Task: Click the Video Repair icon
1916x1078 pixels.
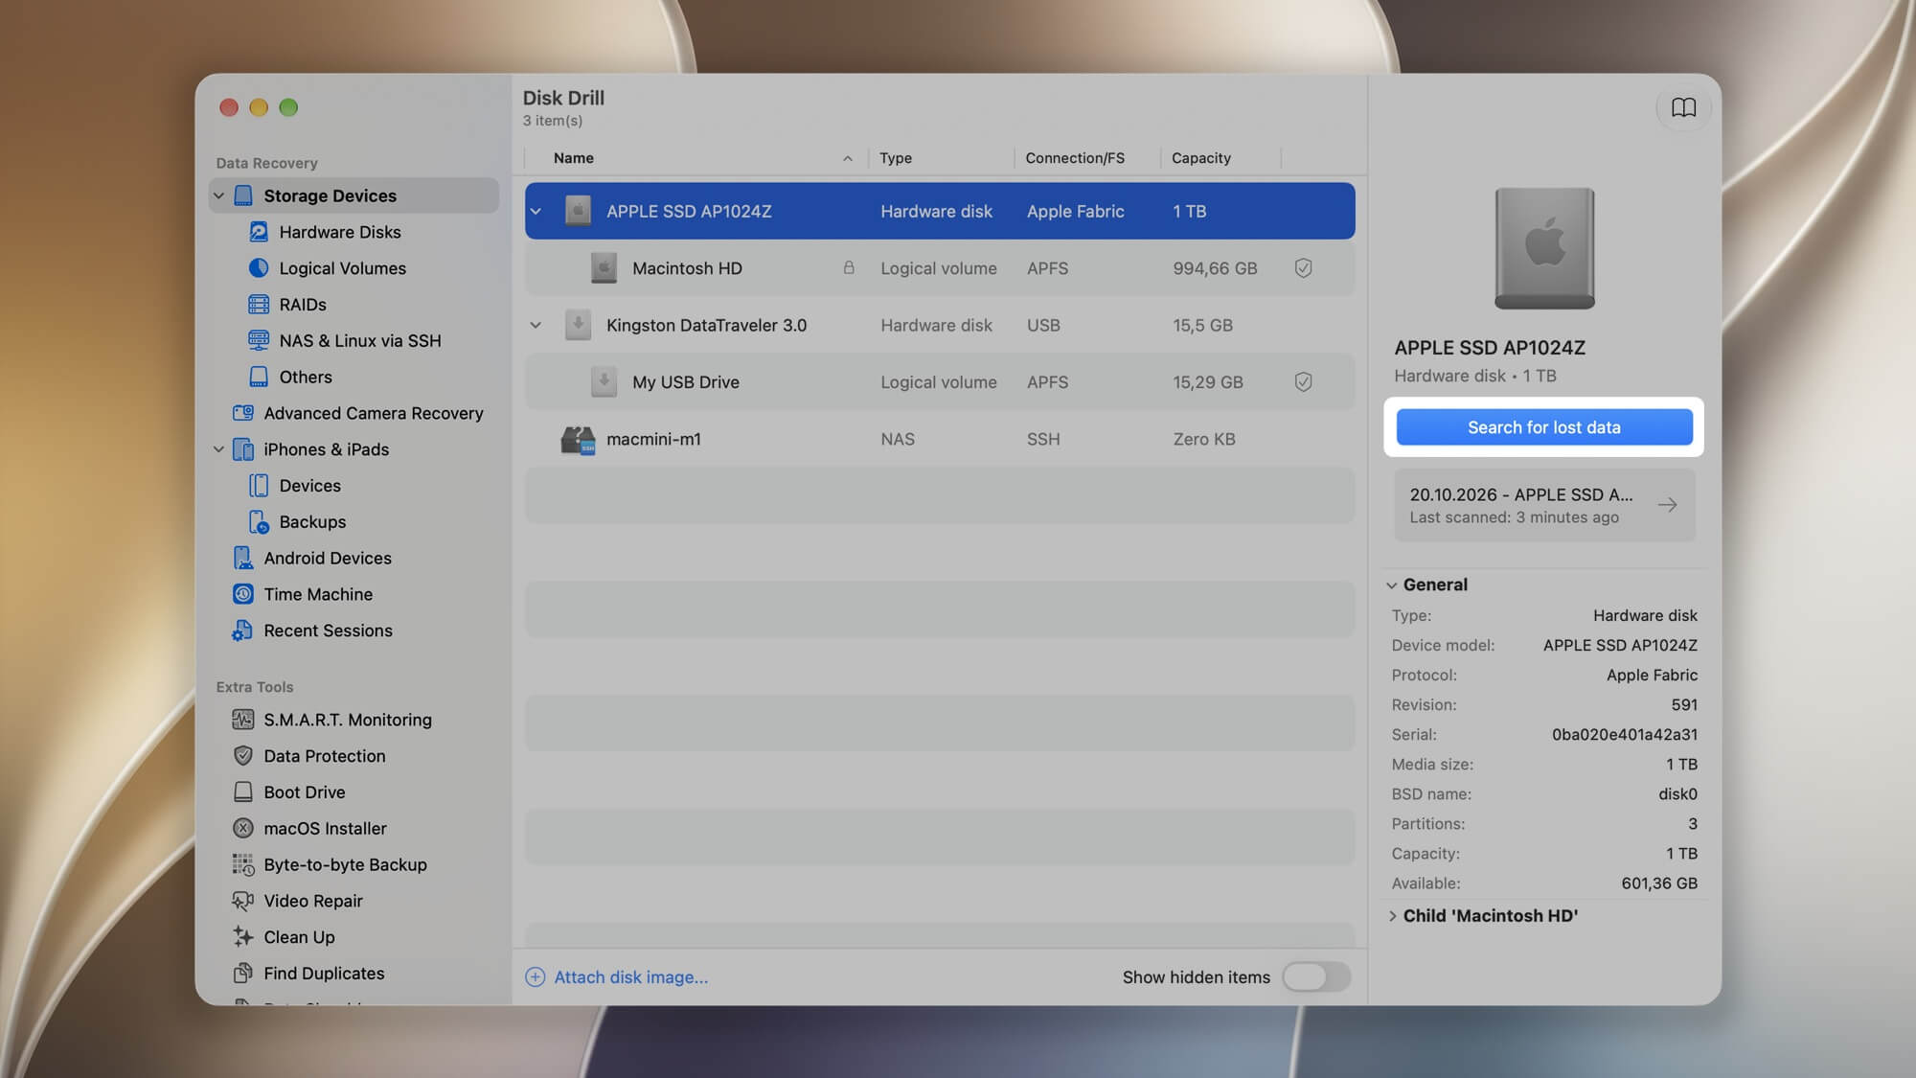Action: [243, 901]
